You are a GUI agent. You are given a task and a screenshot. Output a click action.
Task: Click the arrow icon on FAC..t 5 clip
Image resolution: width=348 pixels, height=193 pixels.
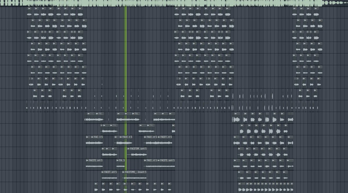click(x=87, y=137)
